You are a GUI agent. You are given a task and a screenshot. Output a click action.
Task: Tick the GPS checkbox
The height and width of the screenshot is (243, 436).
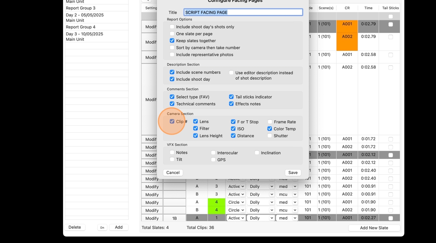213,160
